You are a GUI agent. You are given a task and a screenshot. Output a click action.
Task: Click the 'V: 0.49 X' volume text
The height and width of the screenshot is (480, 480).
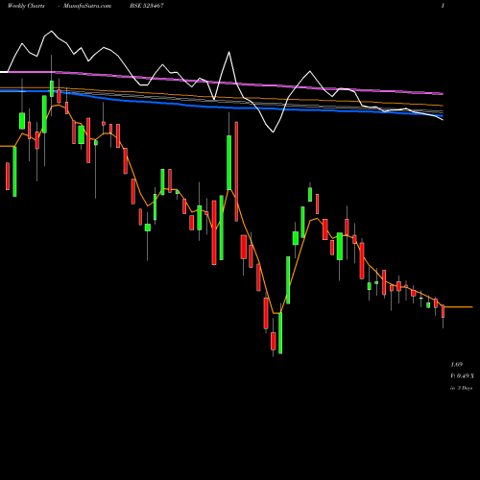pos(462,376)
